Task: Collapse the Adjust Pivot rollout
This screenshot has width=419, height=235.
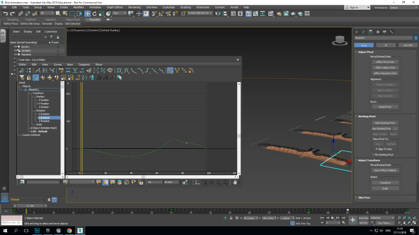Action: (366, 52)
